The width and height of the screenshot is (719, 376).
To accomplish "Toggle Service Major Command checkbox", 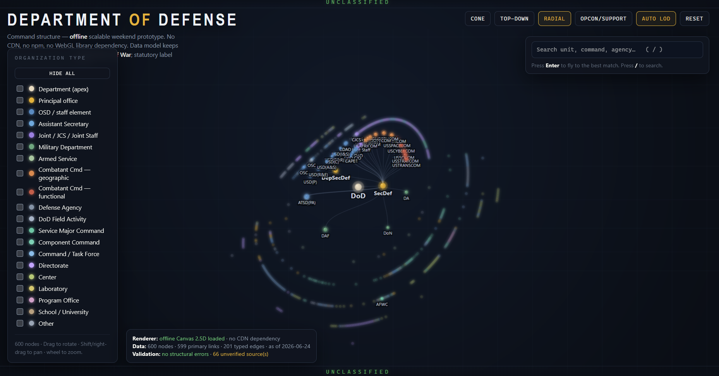I will tap(20, 231).
